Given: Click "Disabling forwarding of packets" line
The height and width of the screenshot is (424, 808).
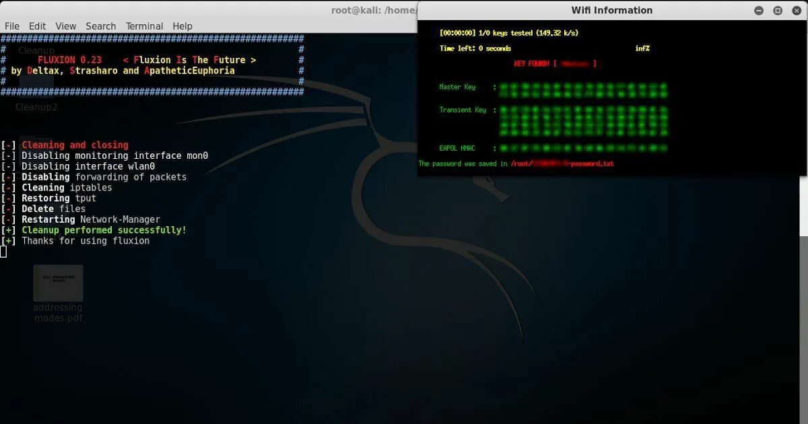Looking at the screenshot, I should click(94, 177).
